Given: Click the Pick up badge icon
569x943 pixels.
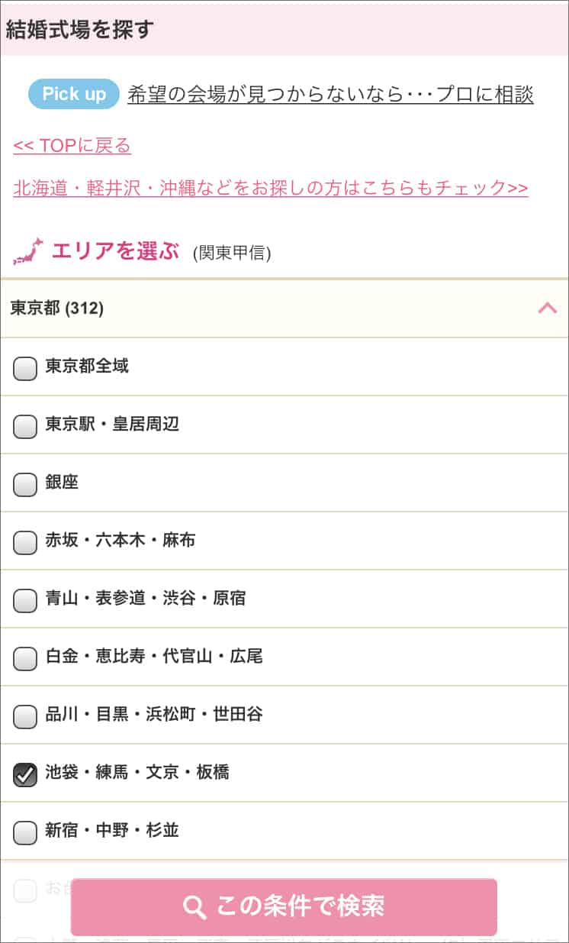Looking at the screenshot, I should (x=74, y=94).
